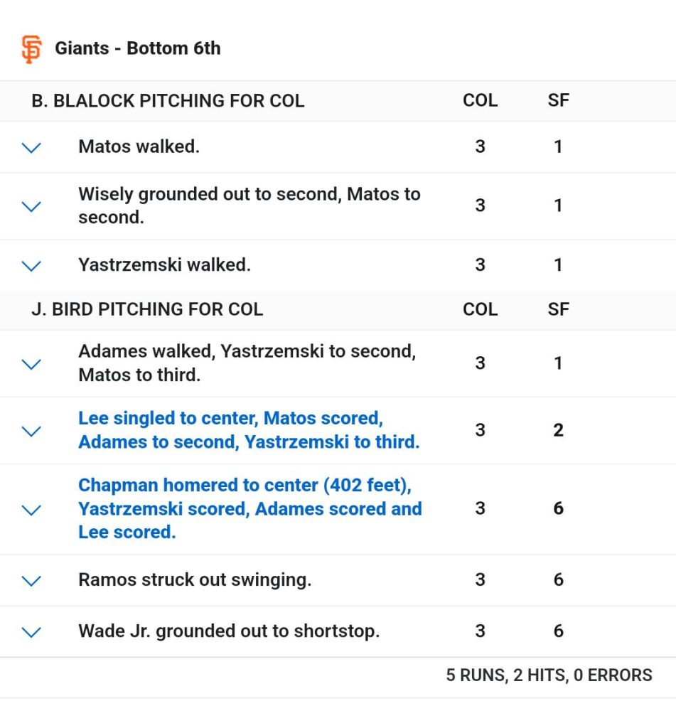Select 'Giants - Bottom 6th' heading

pyautogui.click(x=138, y=48)
